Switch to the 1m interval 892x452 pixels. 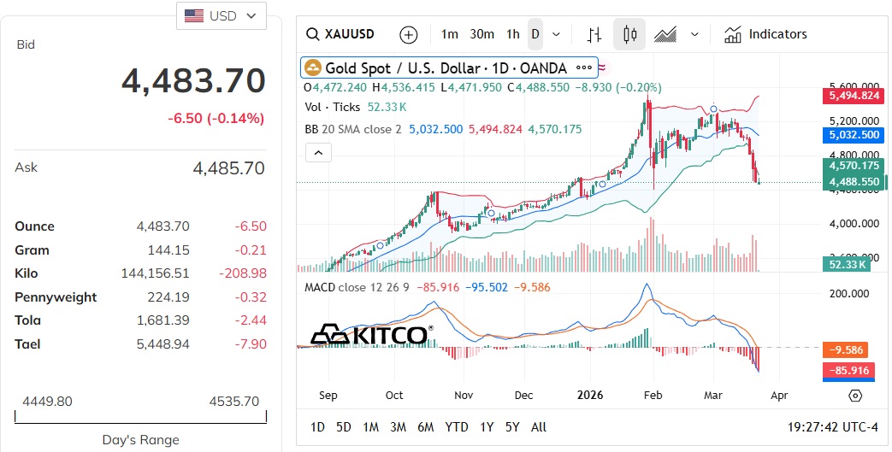(450, 35)
